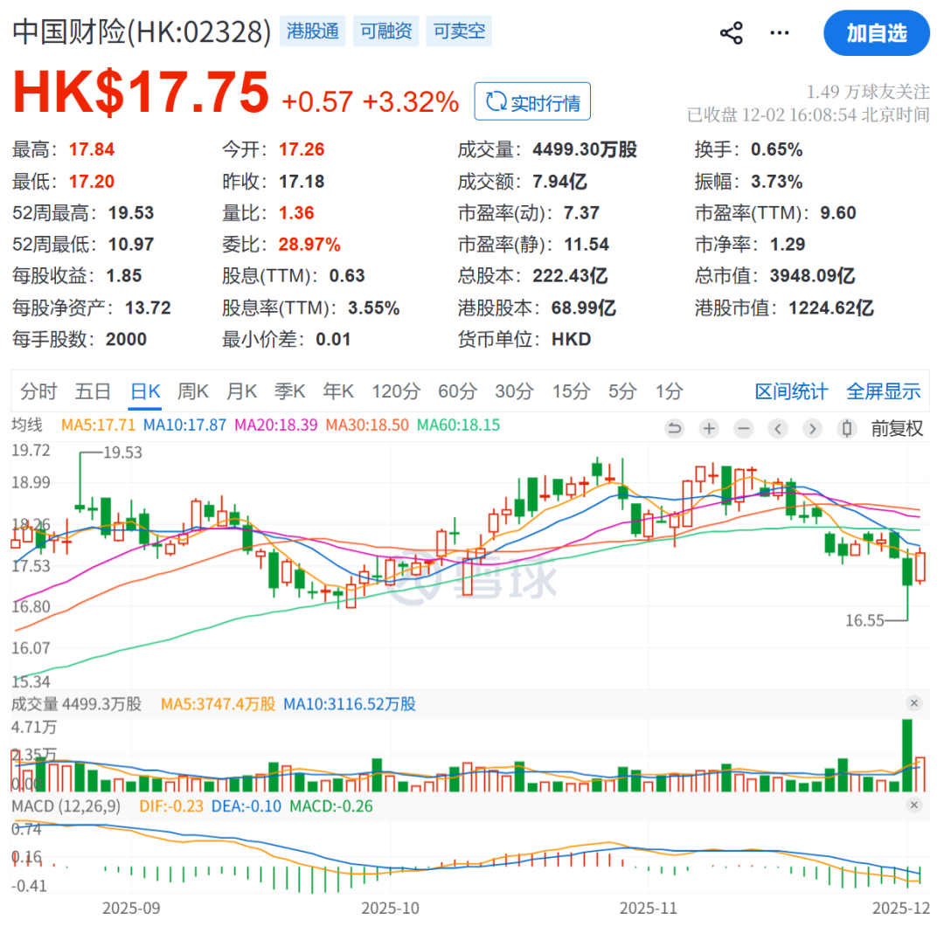The image size is (944, 926).
Task: Click the volume MA10:3116.52万股 label
Action: [x=349, y=703]
